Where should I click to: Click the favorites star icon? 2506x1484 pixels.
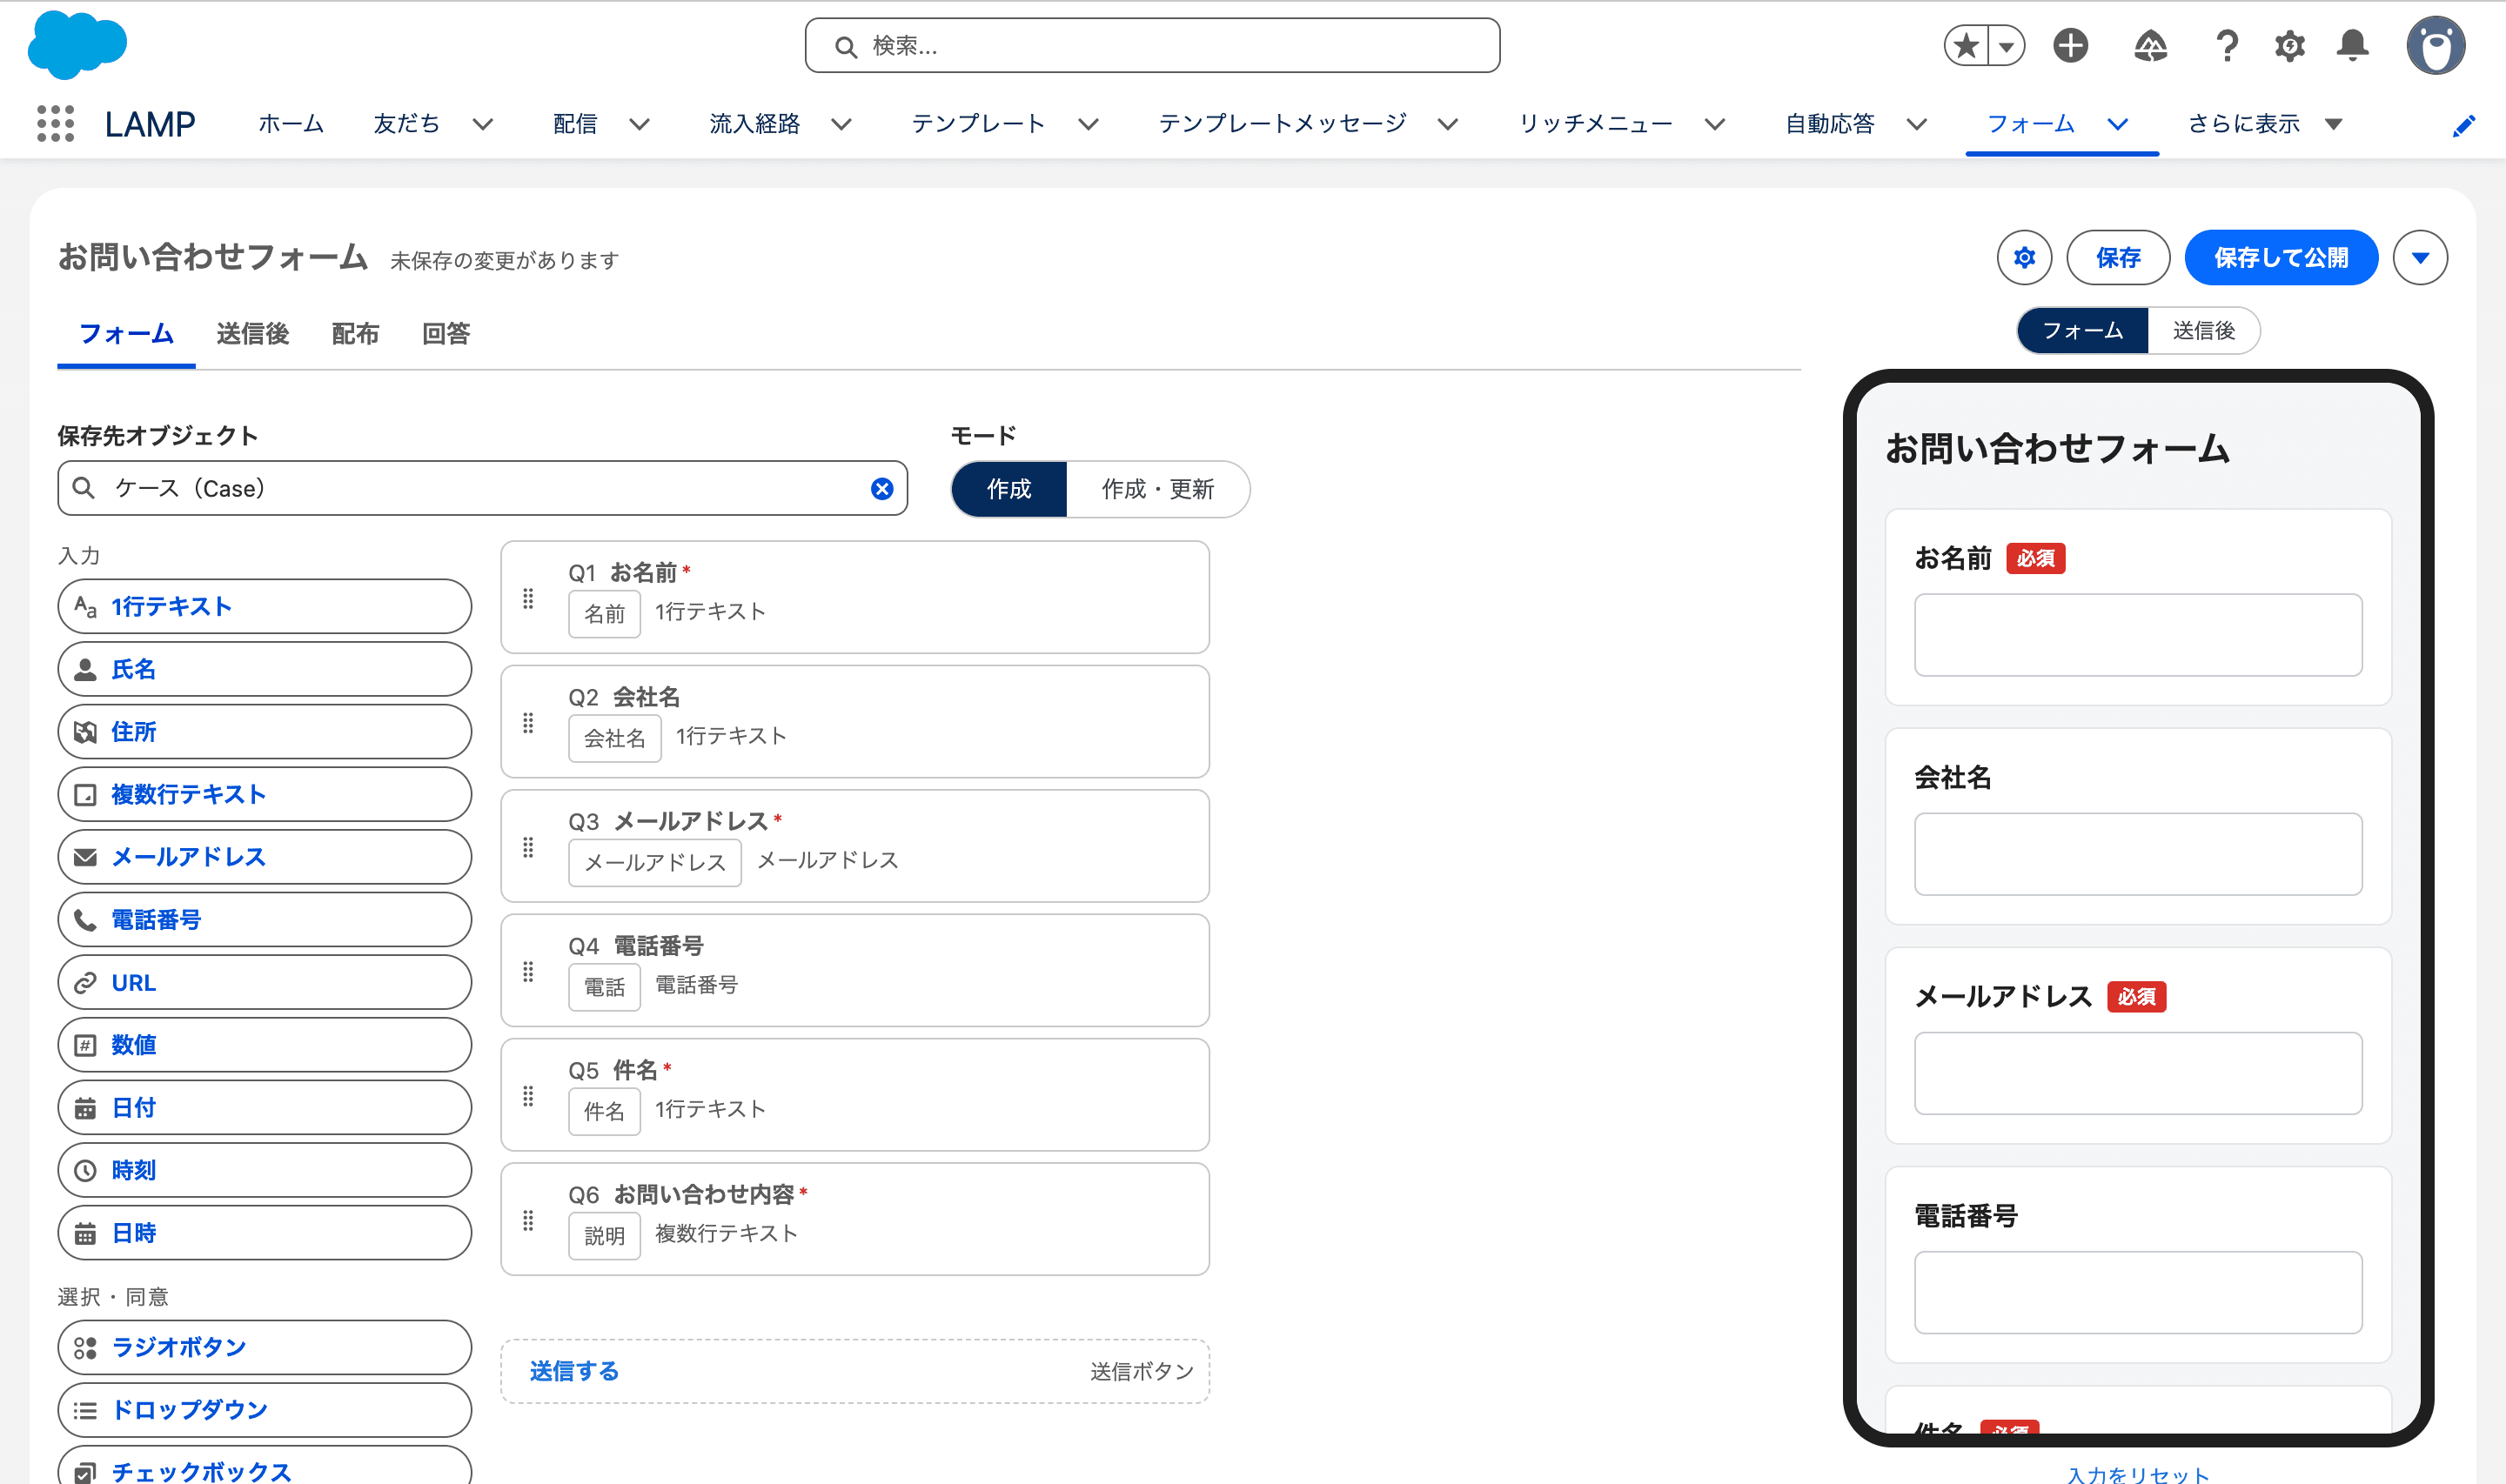[x=1966, y=46]
